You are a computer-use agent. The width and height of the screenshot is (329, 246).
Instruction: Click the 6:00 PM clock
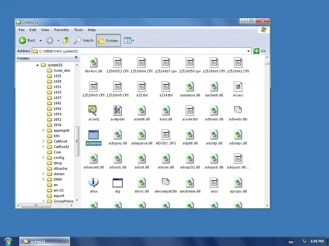317,242
